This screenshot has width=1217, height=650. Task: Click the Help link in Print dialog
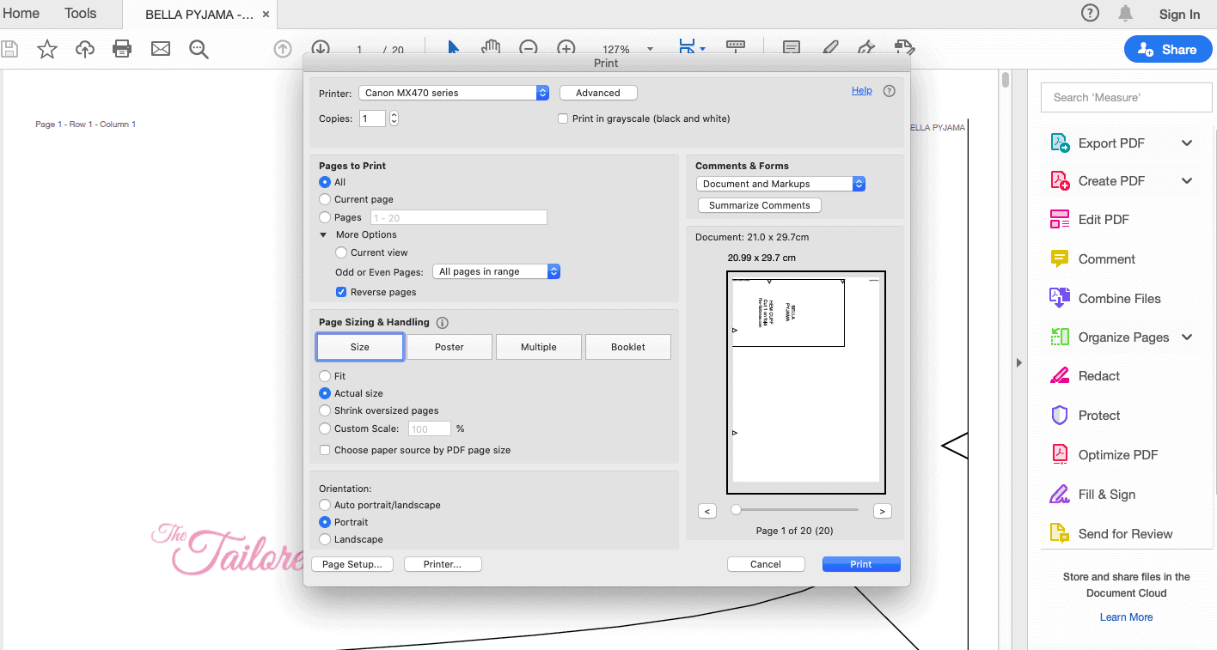[x=862, y=90]
